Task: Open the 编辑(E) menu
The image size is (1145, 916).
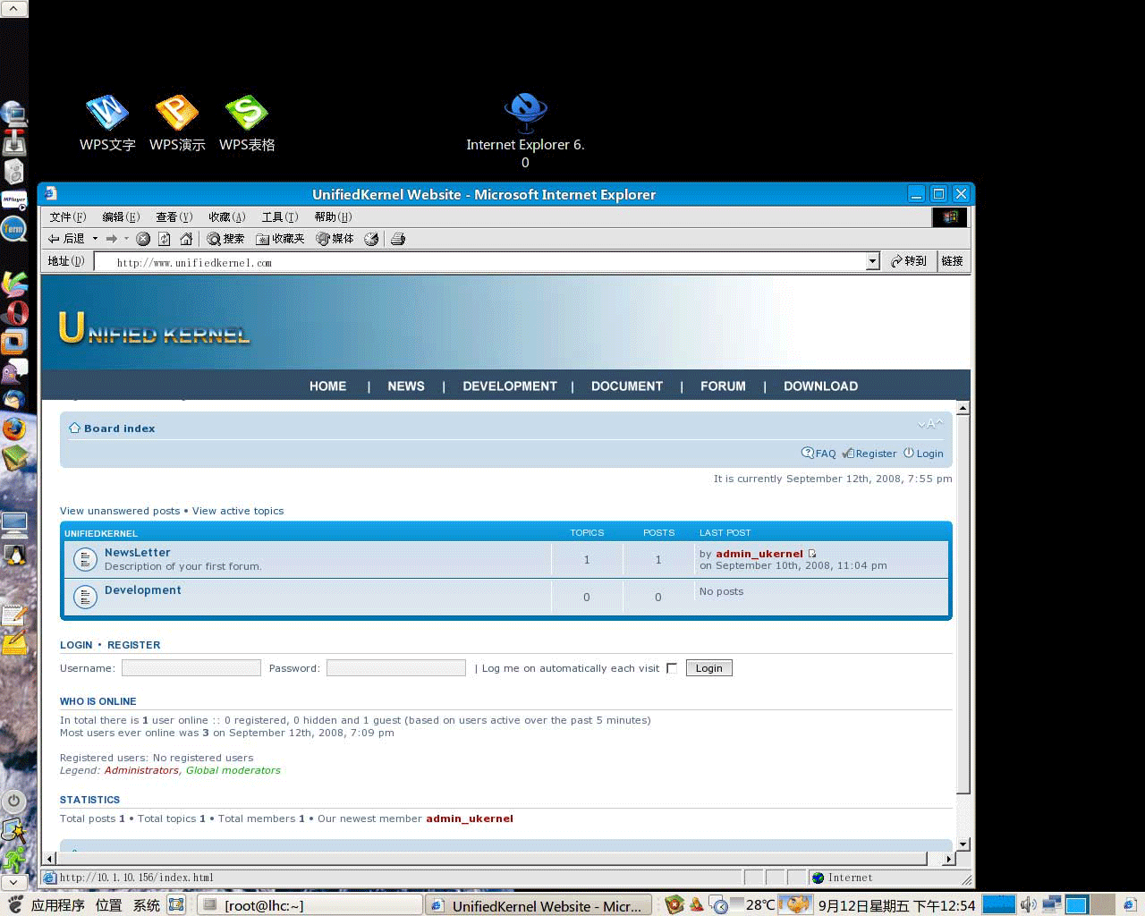Action: pos(121,216)
